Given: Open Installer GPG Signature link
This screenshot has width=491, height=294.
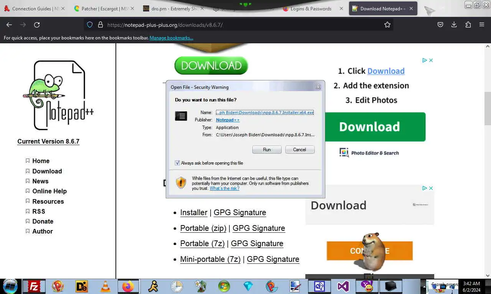Looking at the screenshot, I should [x=240, y=212].
